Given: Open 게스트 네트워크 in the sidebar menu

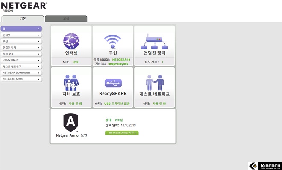Looking at the screenshot, I should 21,66.
